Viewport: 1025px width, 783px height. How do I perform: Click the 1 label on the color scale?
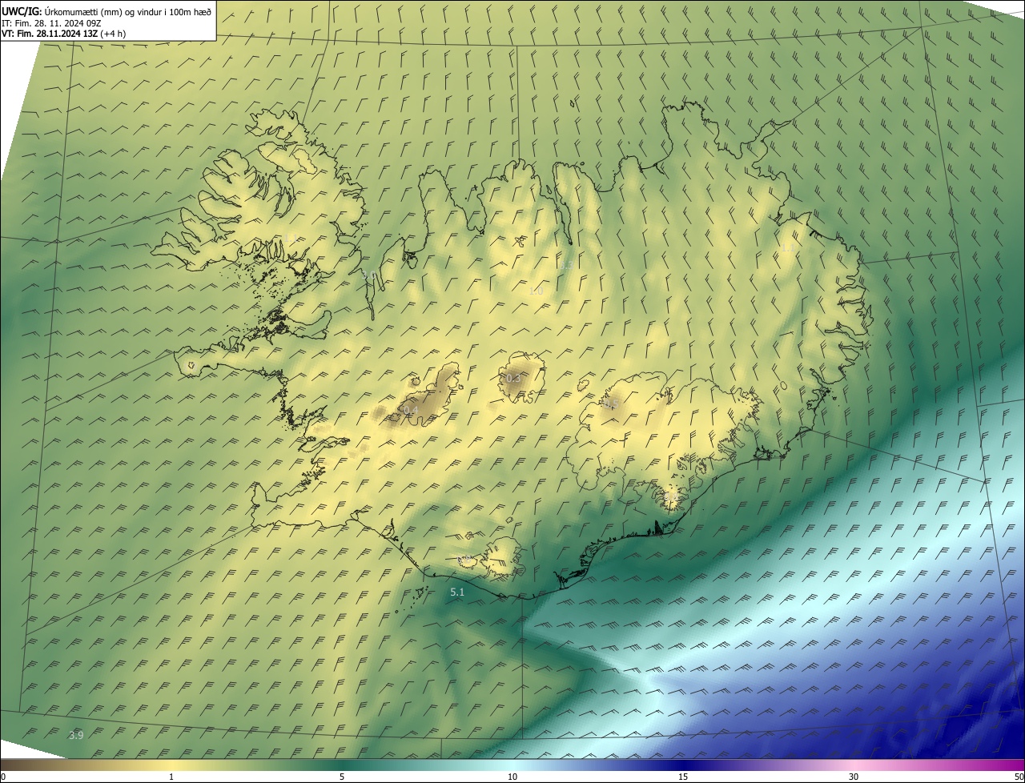pos(171,777)
